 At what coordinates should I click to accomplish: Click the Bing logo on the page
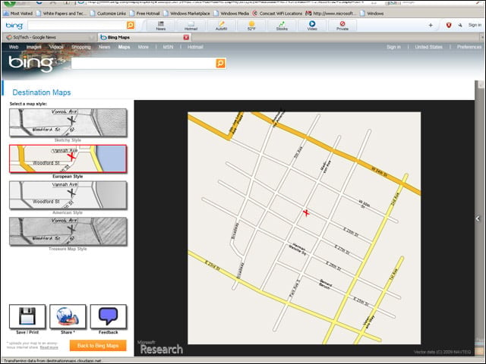coord(30,64)
